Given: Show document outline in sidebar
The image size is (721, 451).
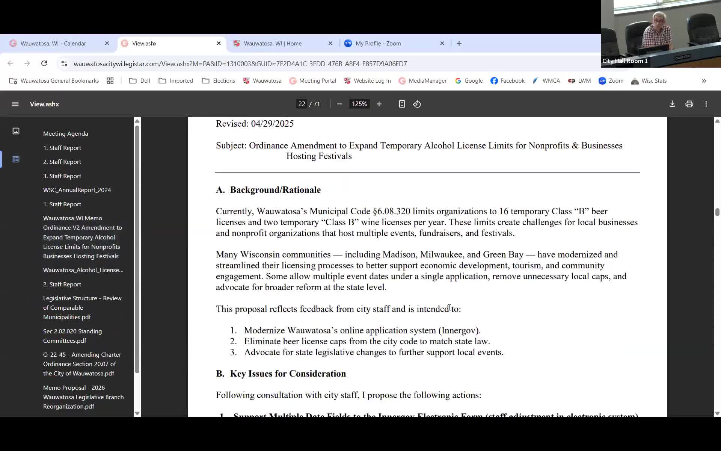Looking at the screenshot, I should [16, 159].
